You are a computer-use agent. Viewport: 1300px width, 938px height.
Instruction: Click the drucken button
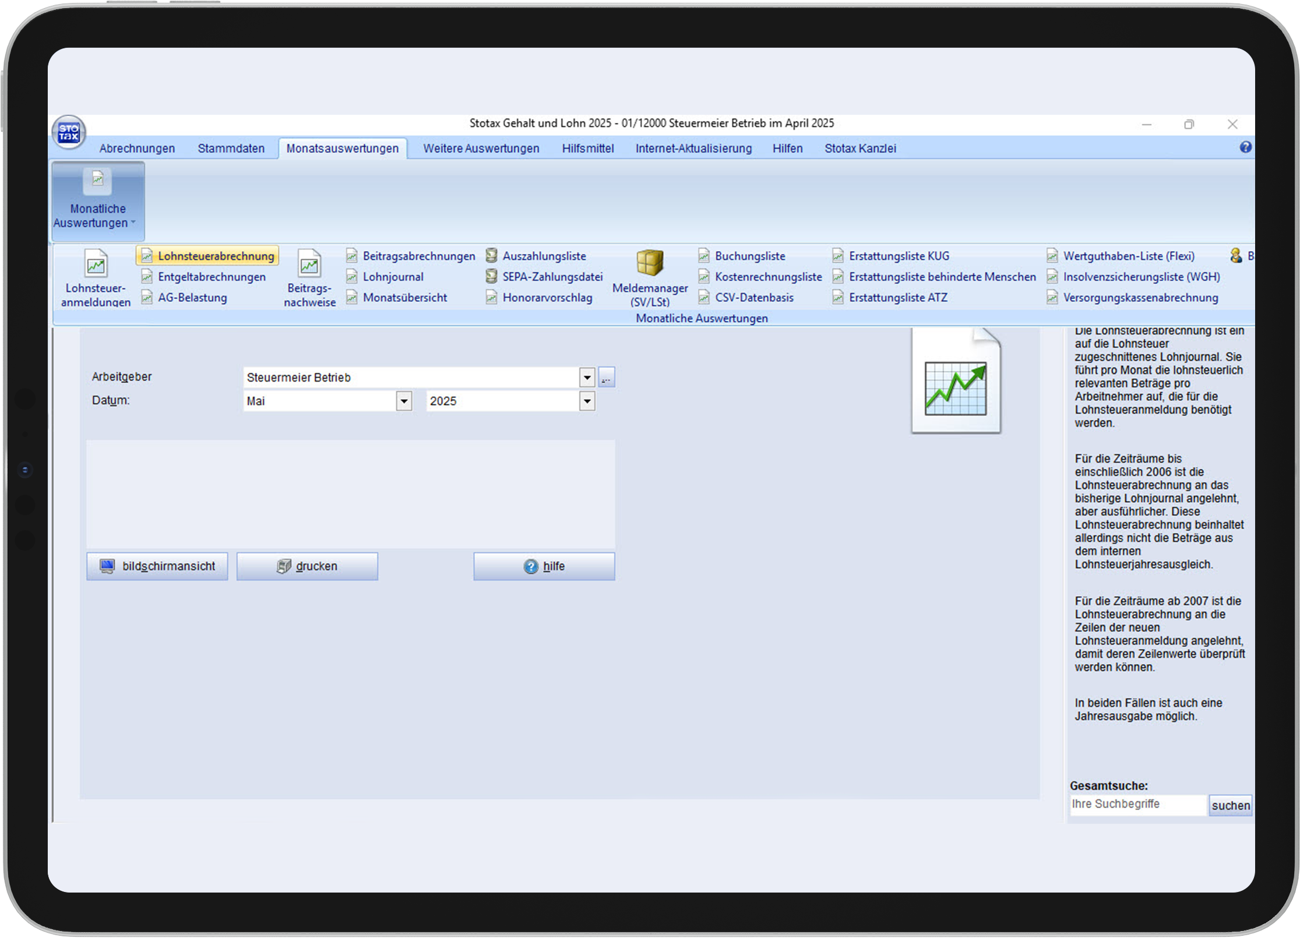tap(307, 566)
